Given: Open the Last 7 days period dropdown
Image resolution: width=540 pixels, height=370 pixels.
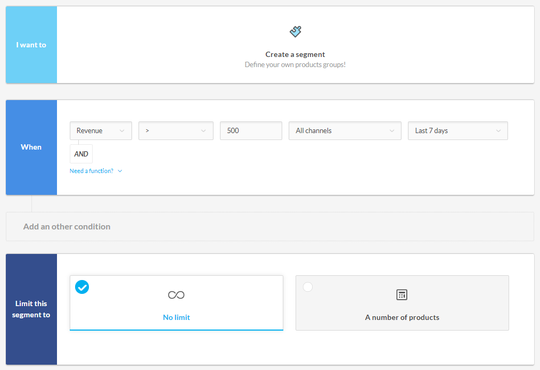Looking at the screenshot, I should (457, 131).
